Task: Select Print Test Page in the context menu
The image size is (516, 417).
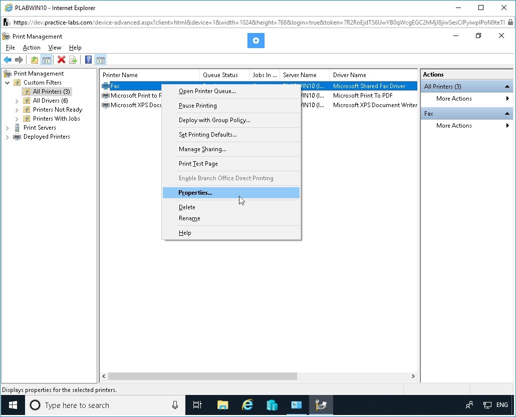Action: [x=231, y=163]
